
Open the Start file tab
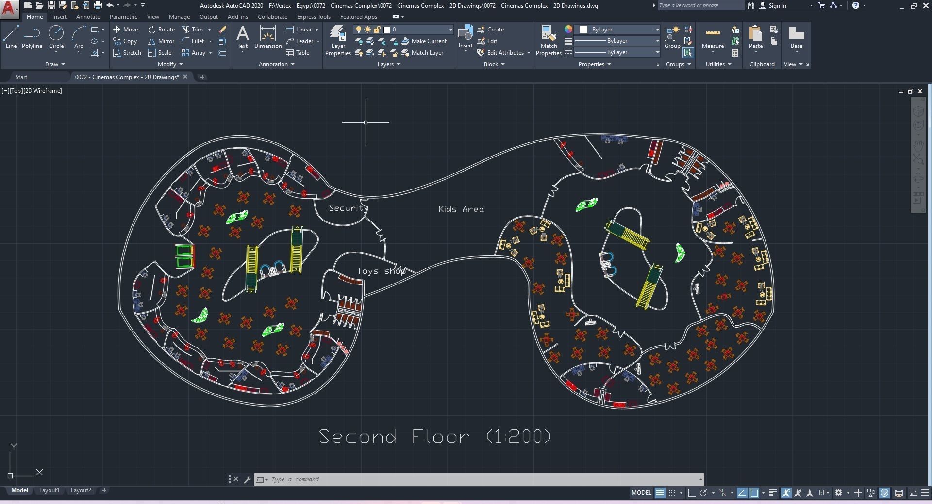[21, 77]
